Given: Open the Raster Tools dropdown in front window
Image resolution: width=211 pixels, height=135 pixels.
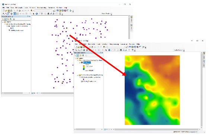Looking at the screenshot, I should tap(178, 50).
